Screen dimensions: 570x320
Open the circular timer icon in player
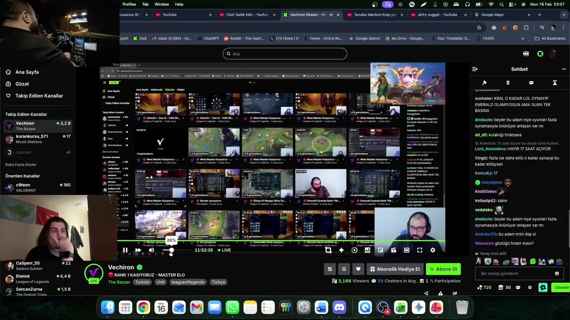coord(354,250)
